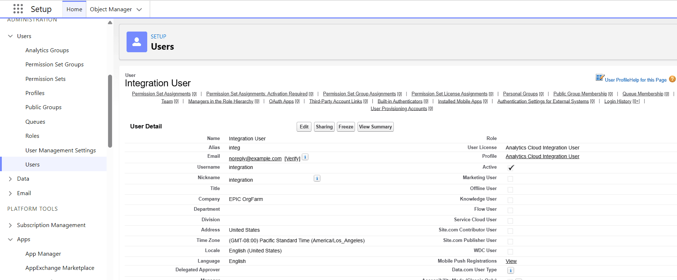Click the Mobile Push Registrations View link
The image size is (677, 280).
click(511, 261)
